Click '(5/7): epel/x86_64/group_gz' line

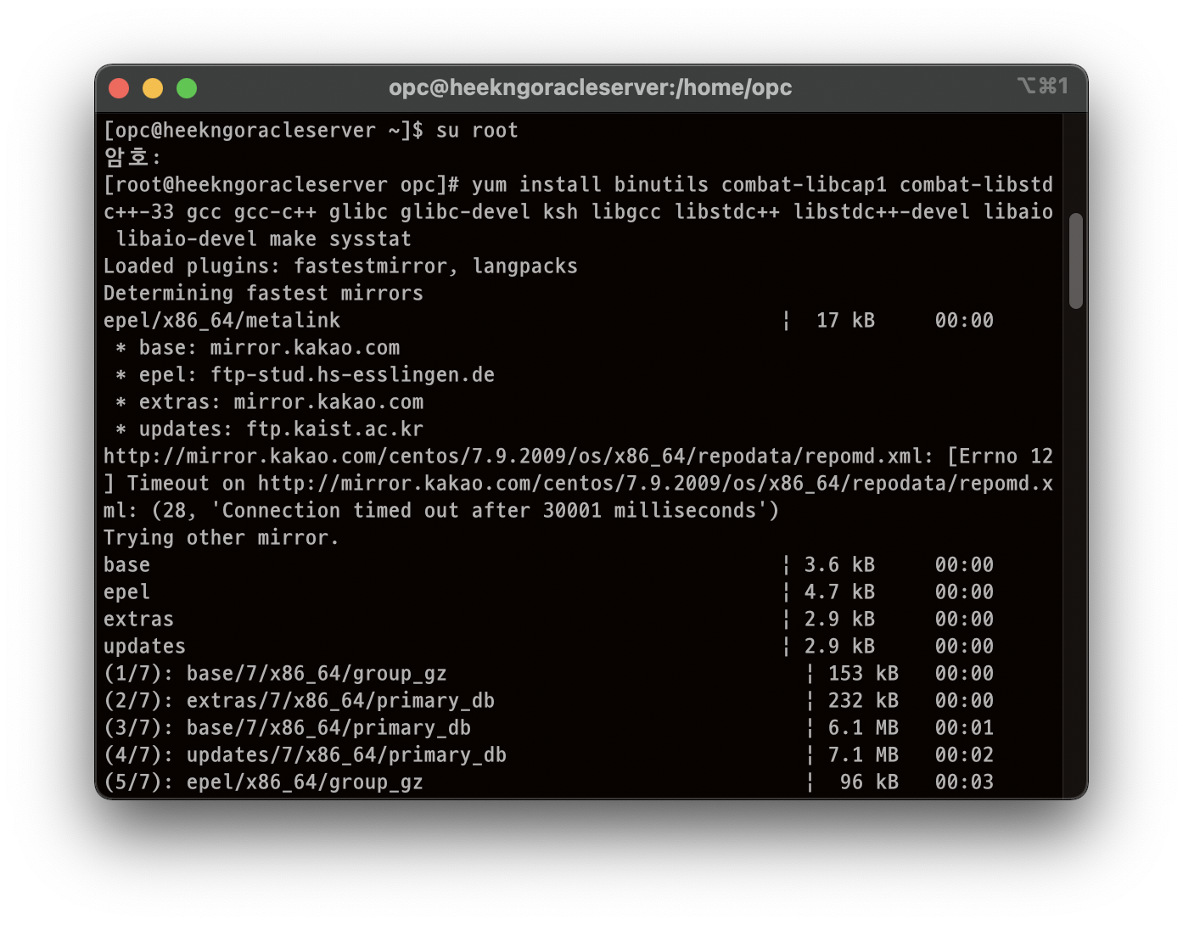point(263,782)
